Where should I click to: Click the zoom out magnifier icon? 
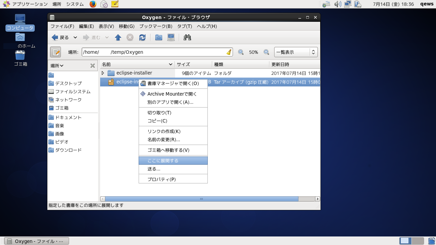tap(241, 52)
